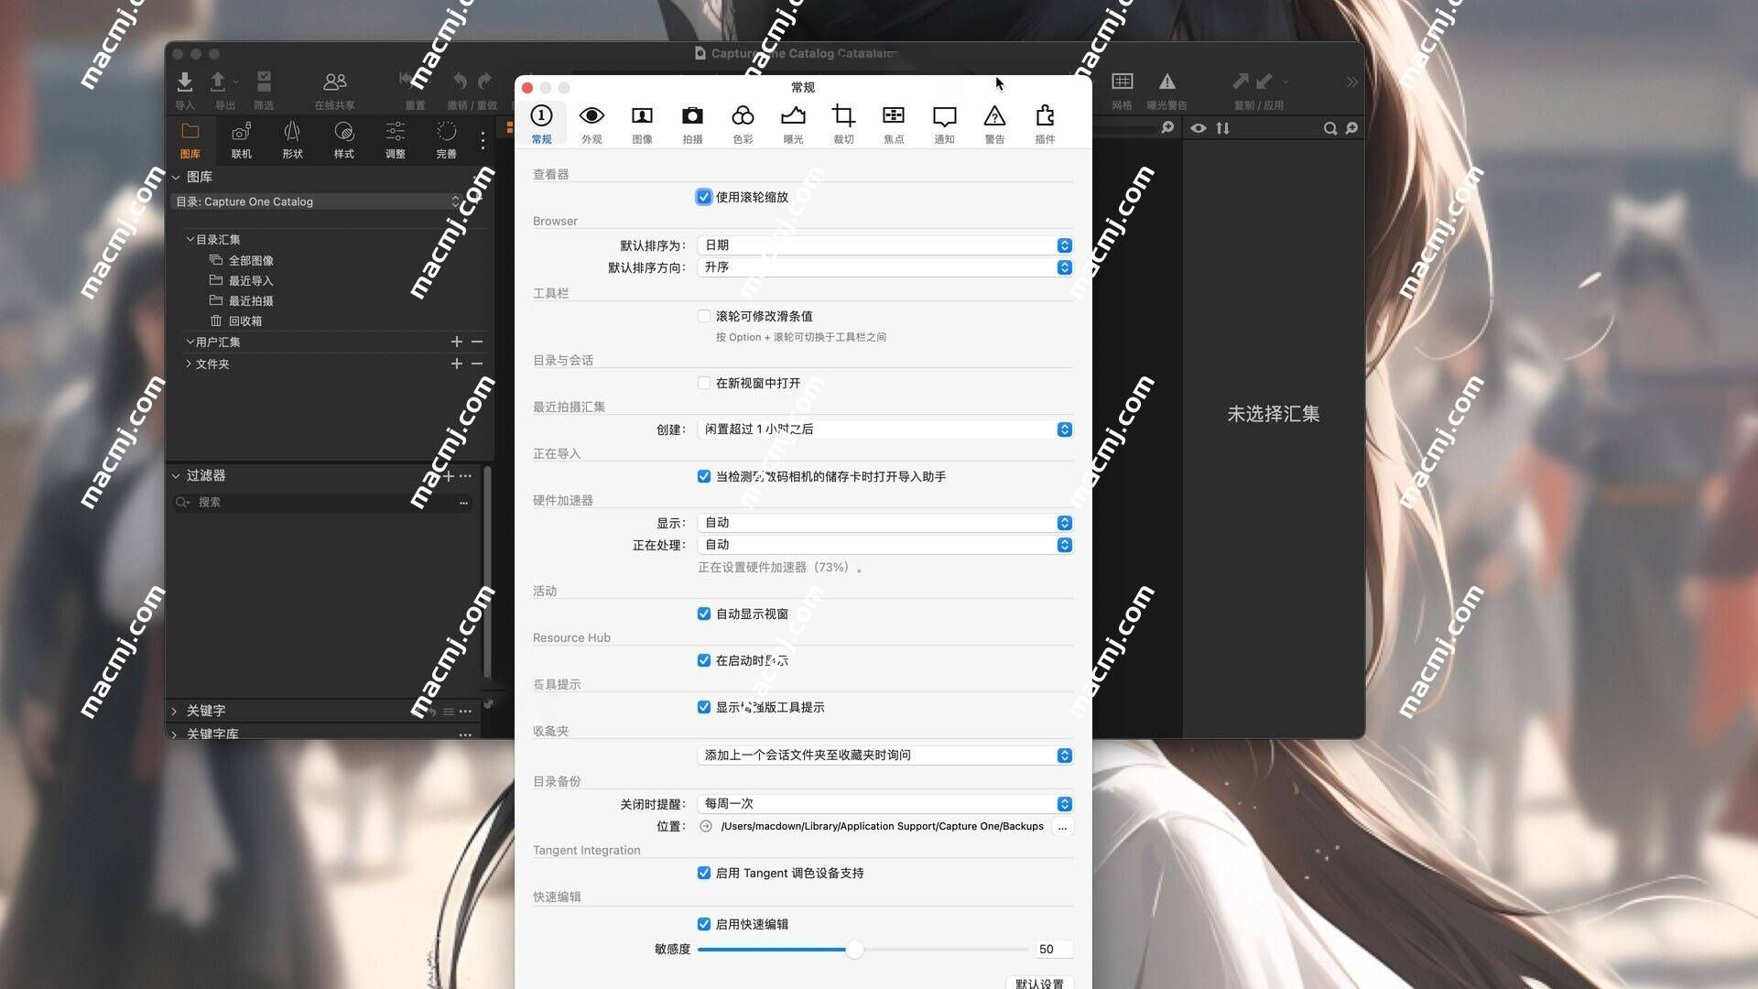Open the 警告 warnings preferences icon
The width and height of the screenshot is (1758, 989).
pyautogui.click(x=994, y=125)
